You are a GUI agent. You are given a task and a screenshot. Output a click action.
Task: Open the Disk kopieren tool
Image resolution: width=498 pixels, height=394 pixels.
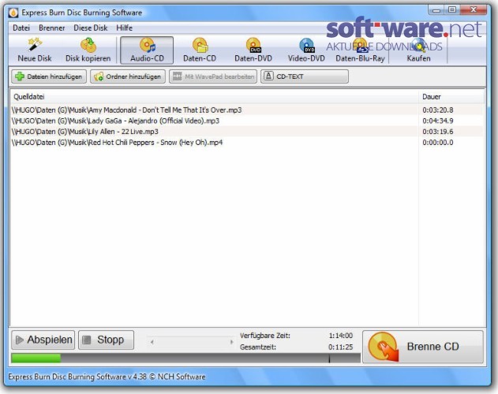[88, 50]
